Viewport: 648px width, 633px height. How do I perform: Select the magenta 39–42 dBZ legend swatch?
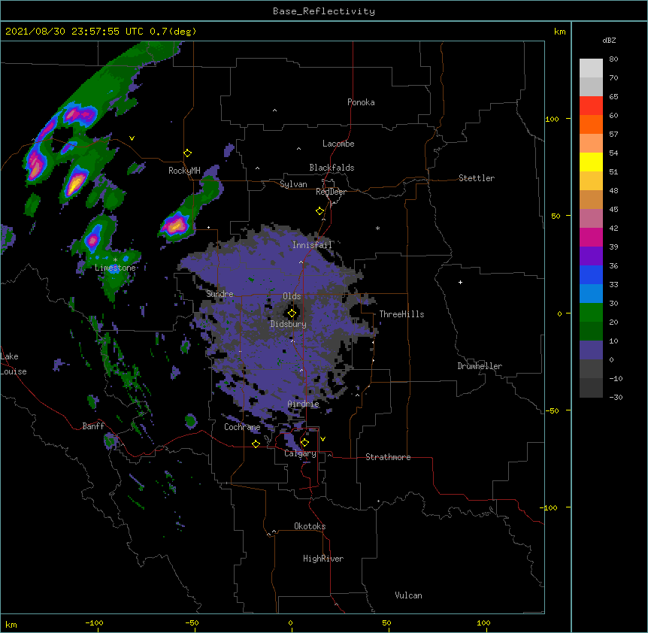click(591, 237)
